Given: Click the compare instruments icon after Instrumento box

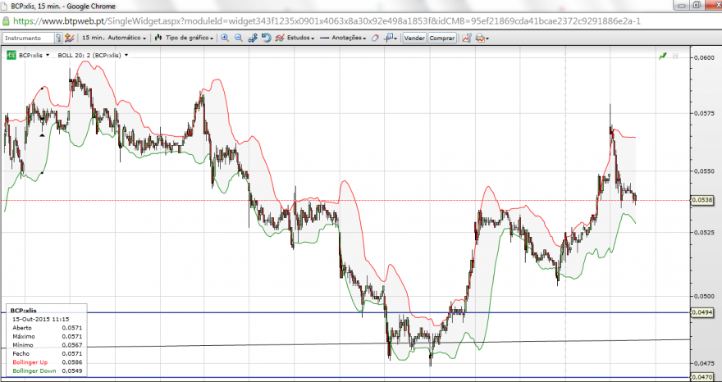Looking at the screenshot, I should 69,39.
